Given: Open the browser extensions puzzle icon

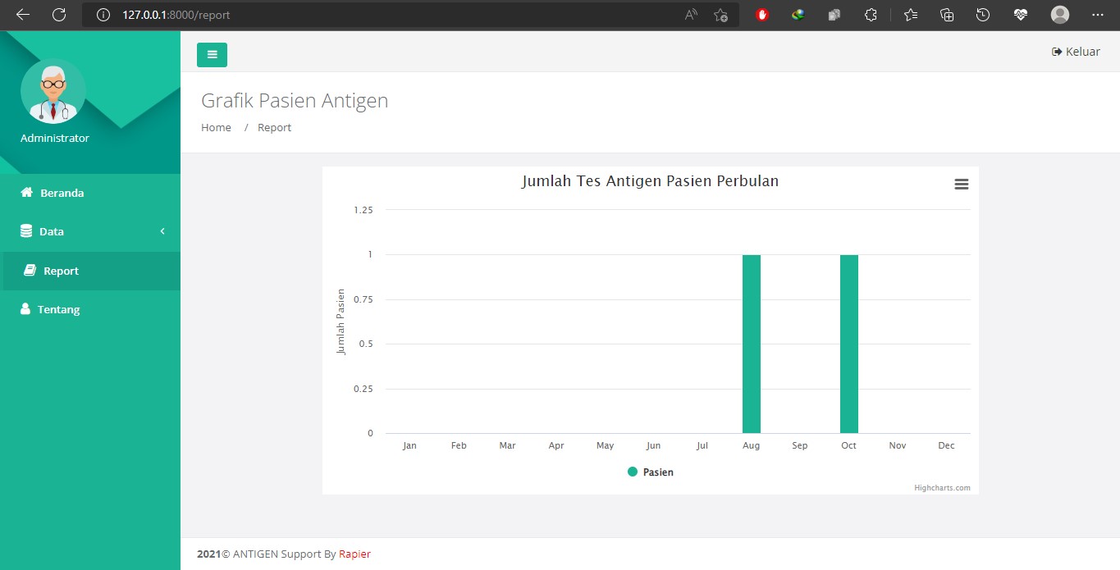Looking at the screenshot, I should (x=871, y=15).
